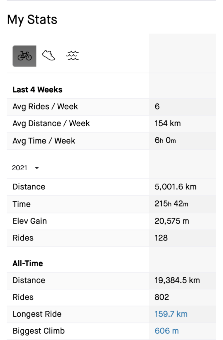Select the Avg Distance / Week row

pyautogui.click(x=111, y=124)
